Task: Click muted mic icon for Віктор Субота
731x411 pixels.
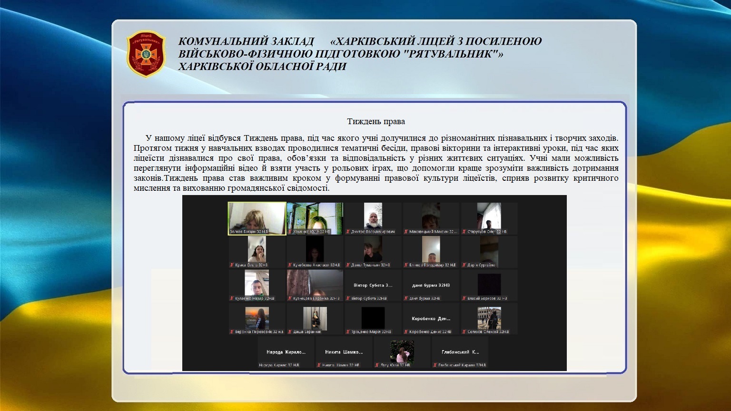Action: pyautogui.click(x=348, y=298)
